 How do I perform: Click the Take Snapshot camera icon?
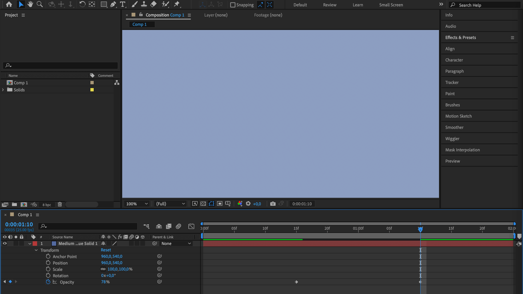click(x=273, y=204)
